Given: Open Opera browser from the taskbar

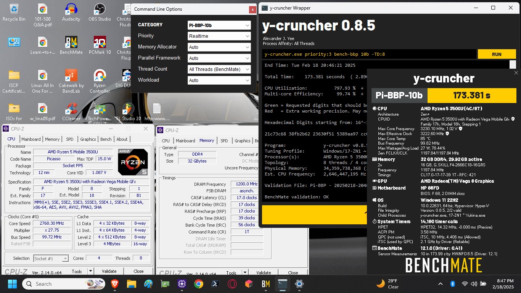Looking at the screenshot, I should click(232, 284).
